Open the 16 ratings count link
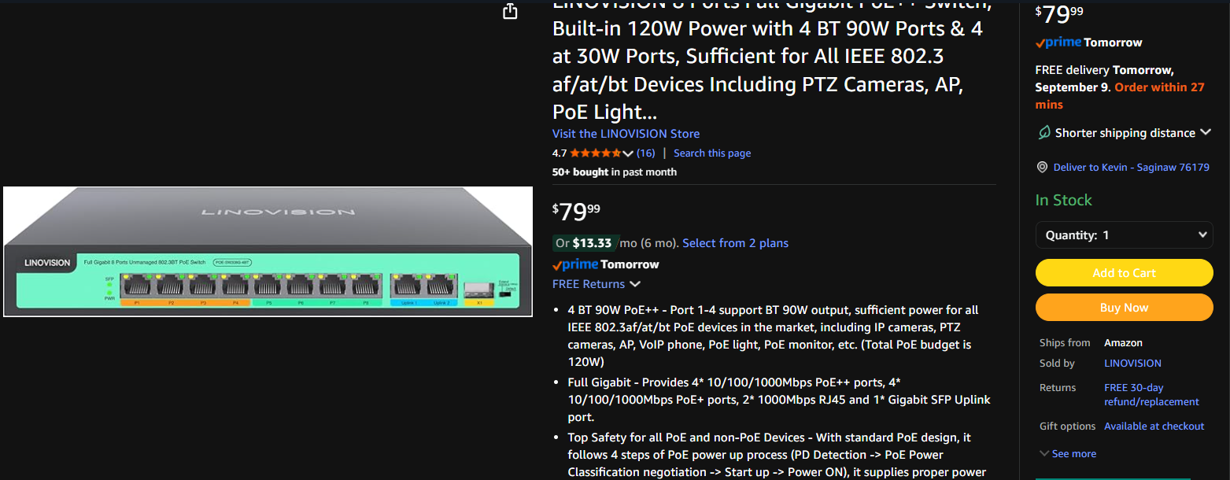 (x=645, y=153)
